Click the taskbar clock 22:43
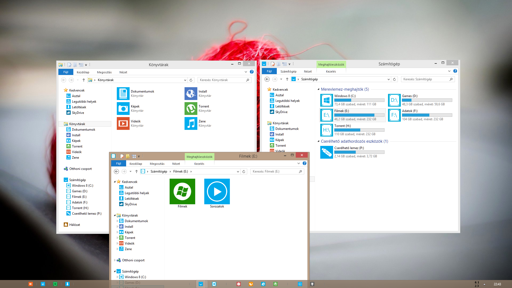Viewport: 512px width, 288px height. coord(497,284)
